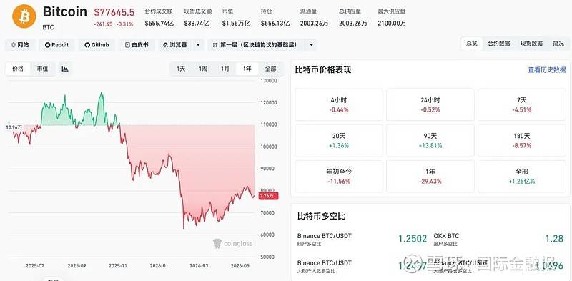This screenshot has height=281, width=572.
Task: Click the coinglass watermark logo on the chart
Action: pos(233,243)
